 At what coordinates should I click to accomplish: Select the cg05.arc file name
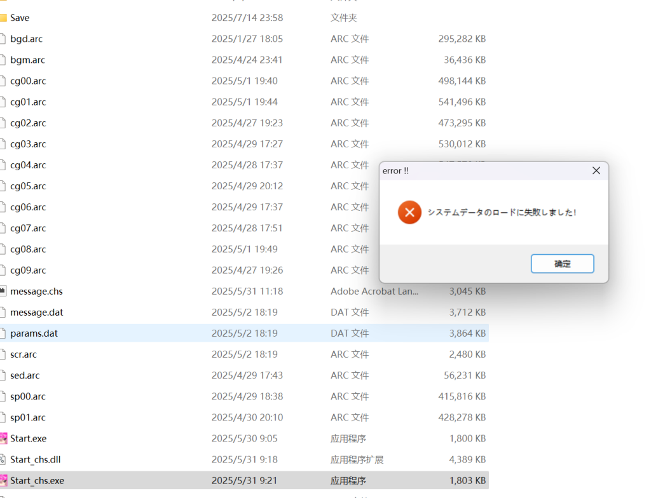click(x=28, y=186)
